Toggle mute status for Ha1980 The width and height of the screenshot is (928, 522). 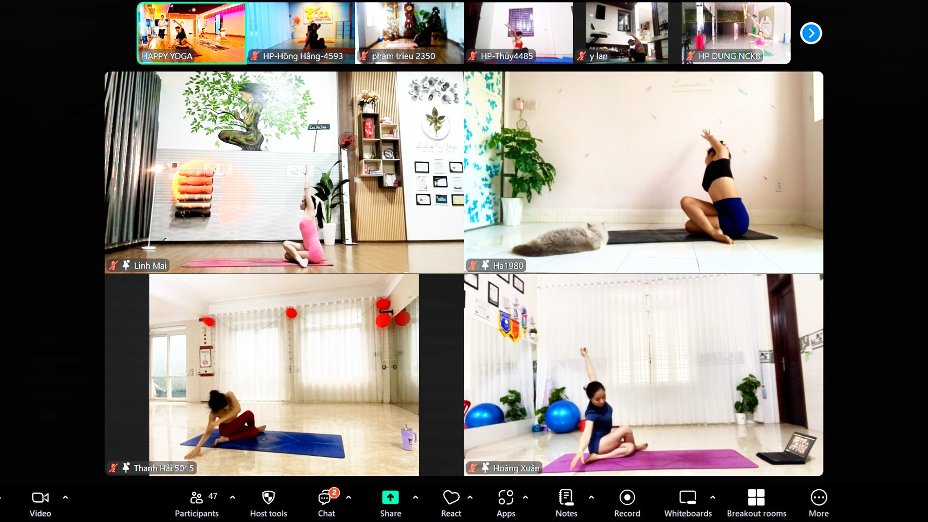tap(474, 265)
